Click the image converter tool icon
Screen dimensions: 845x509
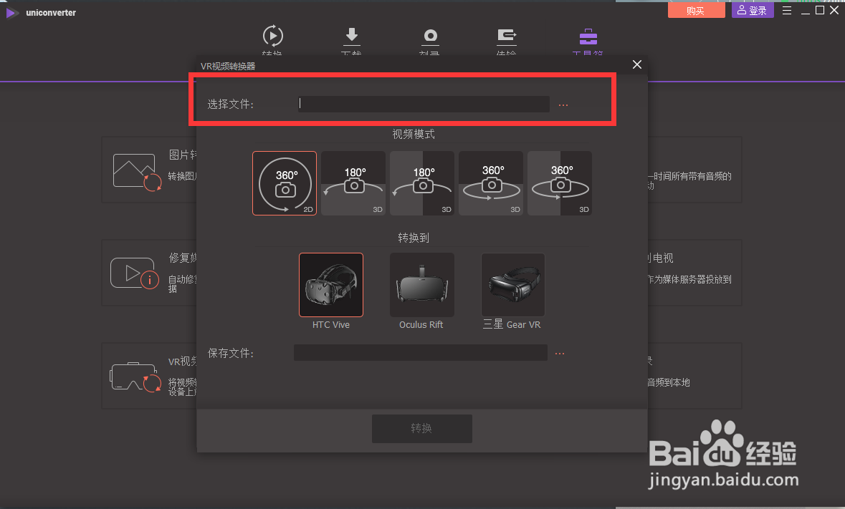pos(138,172)
